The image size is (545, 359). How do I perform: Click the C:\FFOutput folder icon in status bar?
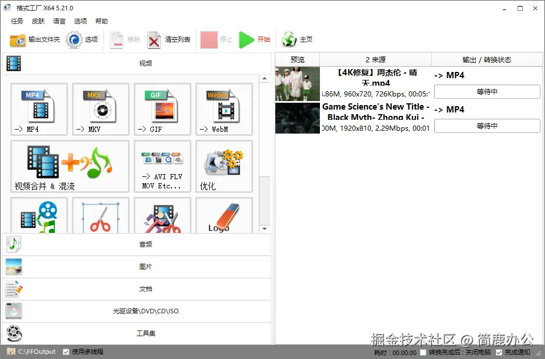11,352
